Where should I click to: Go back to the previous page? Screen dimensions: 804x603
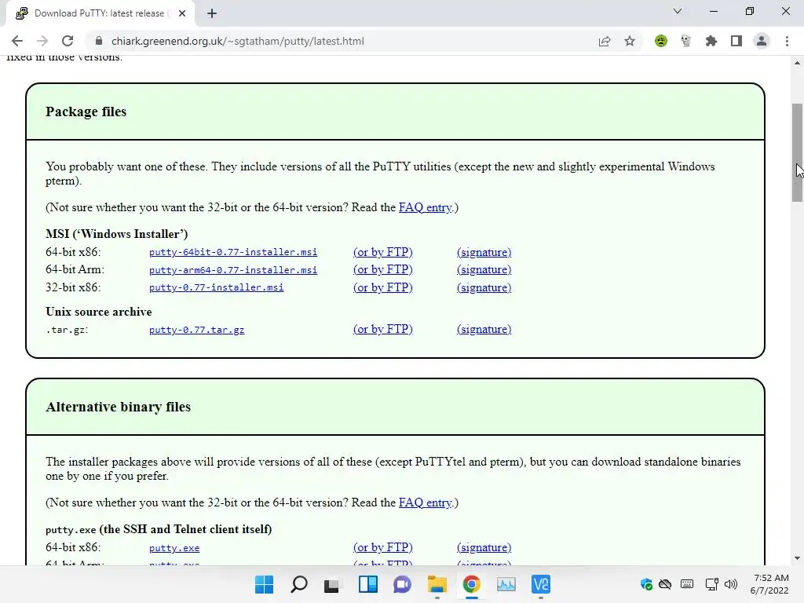(17, 41)
